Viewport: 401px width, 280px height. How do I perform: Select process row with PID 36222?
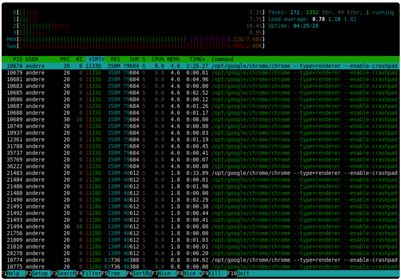click(x=200, y=166)
